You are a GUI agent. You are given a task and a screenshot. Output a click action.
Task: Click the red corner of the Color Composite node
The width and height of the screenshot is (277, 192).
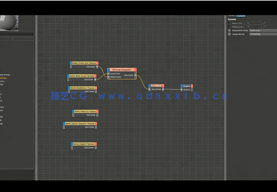coord(135,70)
